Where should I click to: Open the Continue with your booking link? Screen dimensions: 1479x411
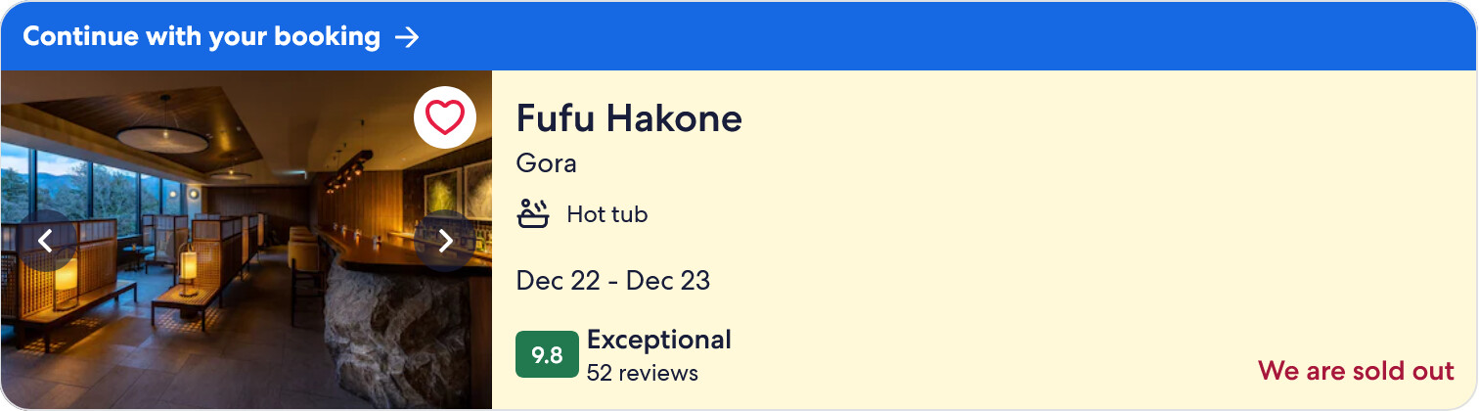coord(202,37)
